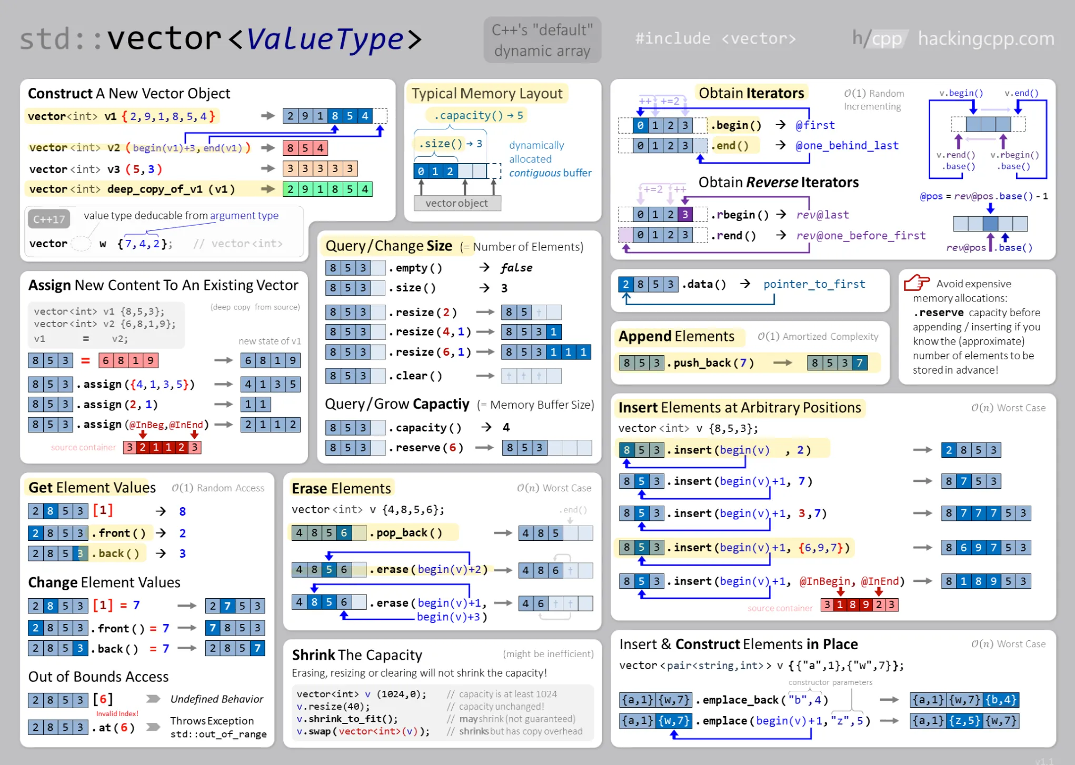Click the red "Invalid Index!" label
The image size is (1075, 765).
pos(117,713)
